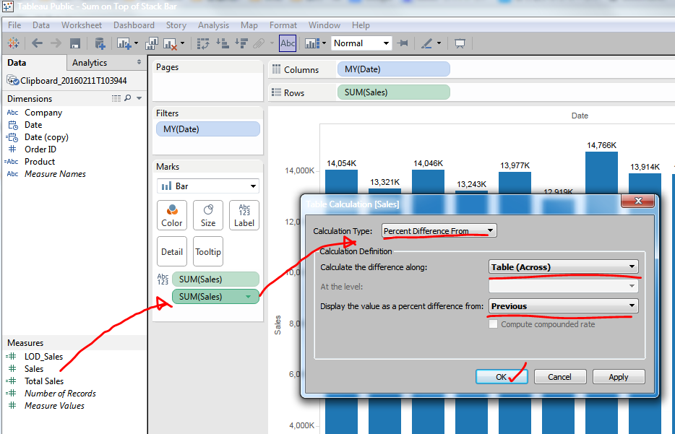675x434 pixels.
Task: Click the highlight pen icon
Action: tap(426, 43)
